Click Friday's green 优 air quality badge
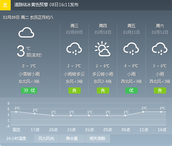Viewport: 172px width, 146px height. 132,90
